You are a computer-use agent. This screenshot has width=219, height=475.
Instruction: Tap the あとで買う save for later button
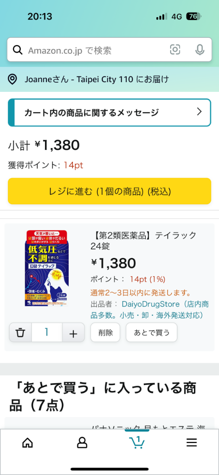point(151,332)
